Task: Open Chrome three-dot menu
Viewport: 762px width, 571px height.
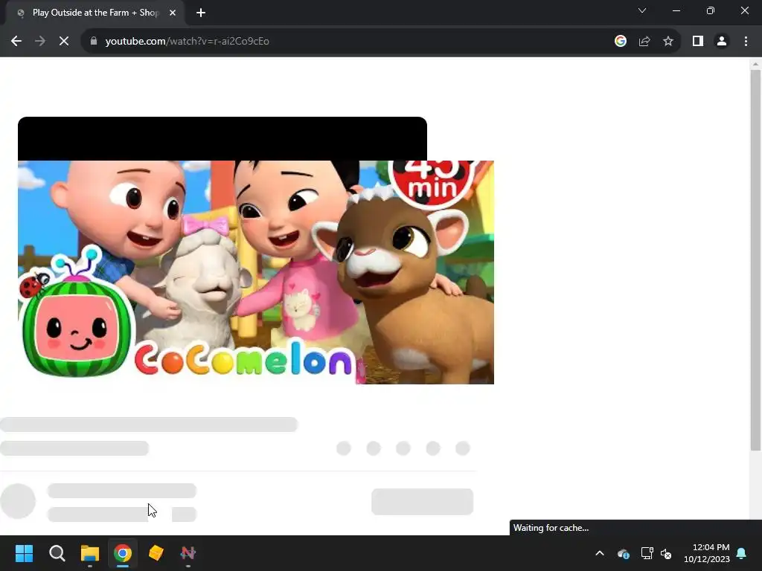Action: [x=746, y=42]
